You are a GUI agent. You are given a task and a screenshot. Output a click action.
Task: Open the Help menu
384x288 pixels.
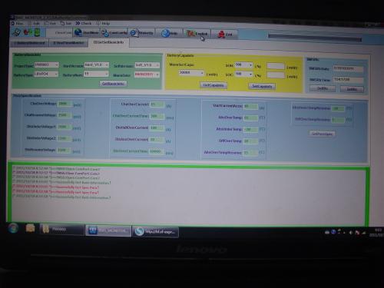click(x=103, y=23)
